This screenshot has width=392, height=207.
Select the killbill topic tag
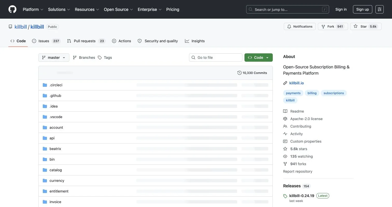click(x=290, y=100)
